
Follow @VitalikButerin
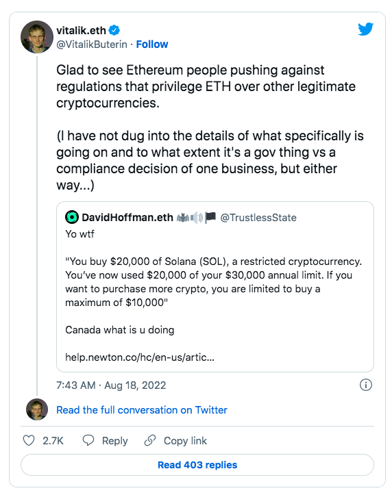(152, 45)
